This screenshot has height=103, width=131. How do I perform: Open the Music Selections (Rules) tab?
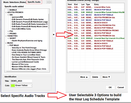click(15, 2)
